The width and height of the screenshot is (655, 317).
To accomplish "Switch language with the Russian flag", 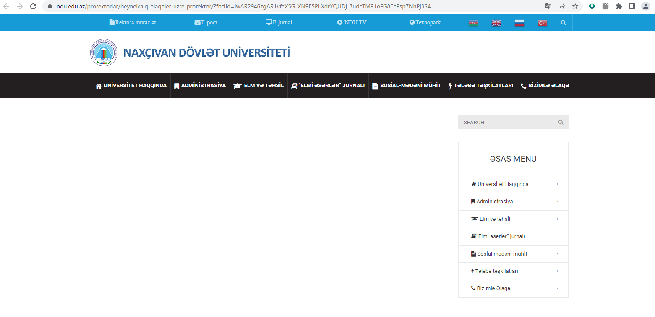I will (x=519, y=23).
